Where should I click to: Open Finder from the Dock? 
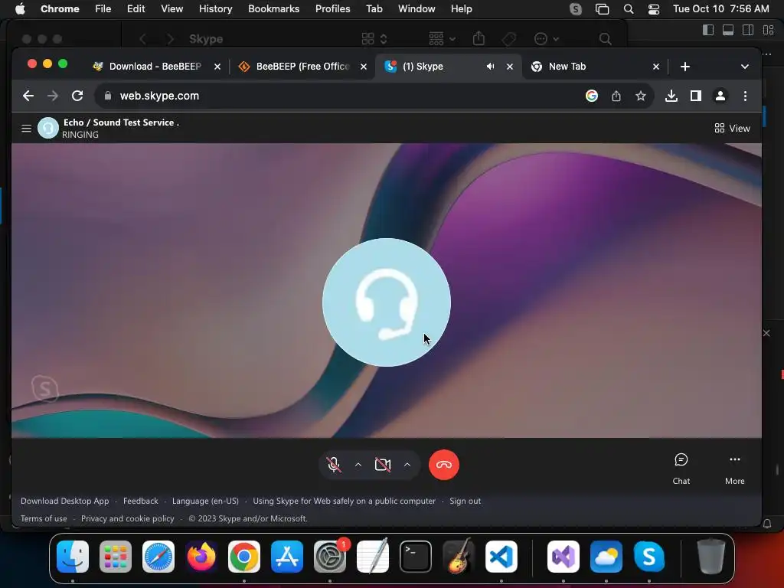[73, 557]
